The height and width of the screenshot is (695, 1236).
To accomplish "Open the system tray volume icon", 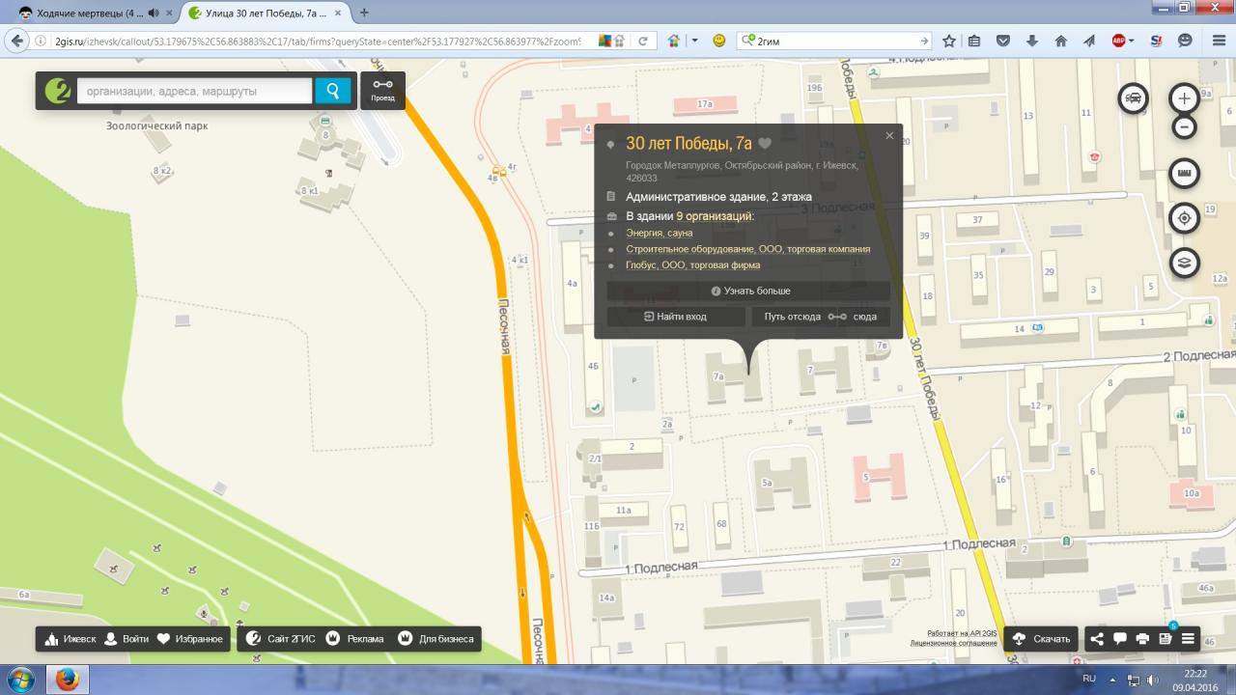I will point(1153,680).
